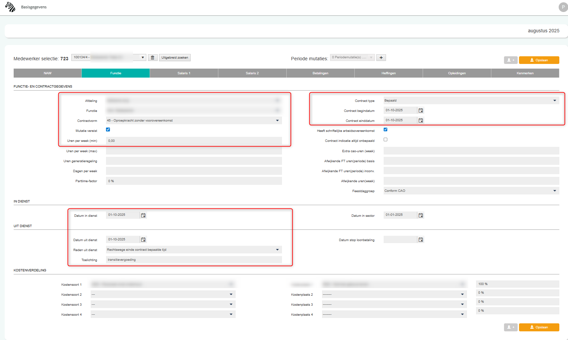The height and width of the screenshot is (340, 568).
Task: Switch to the Salaris 1 tab
Action: [x=184, y=73]
